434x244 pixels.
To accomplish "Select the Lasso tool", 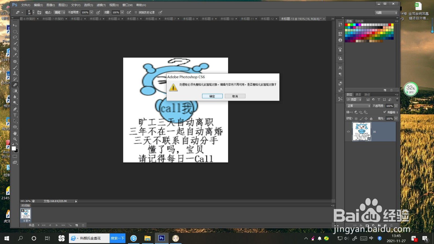I will point(15,37).
